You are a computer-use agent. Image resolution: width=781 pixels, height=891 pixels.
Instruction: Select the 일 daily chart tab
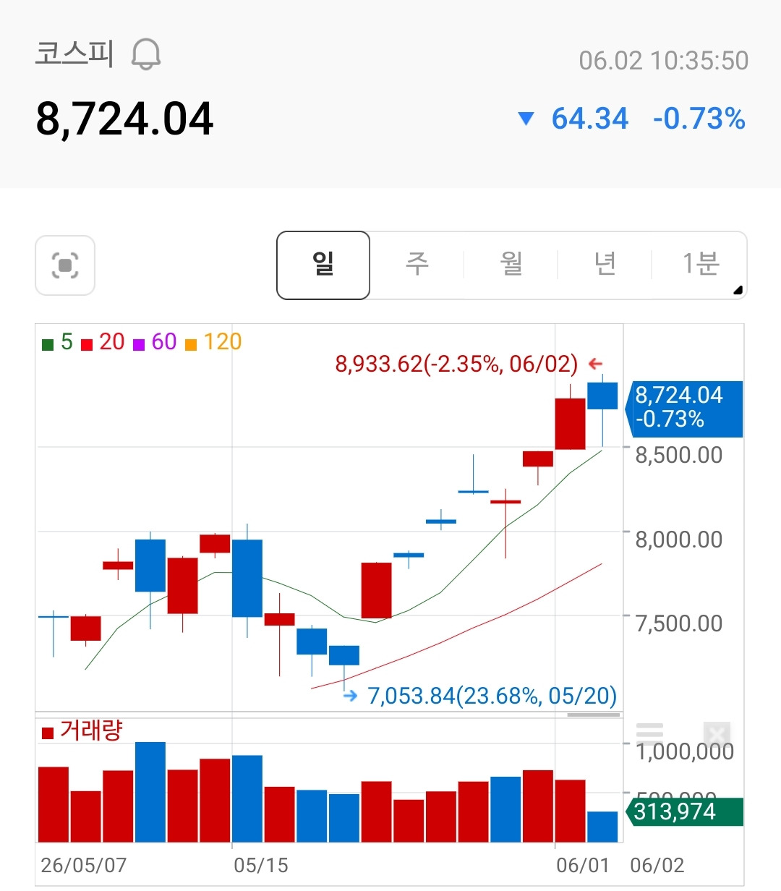323,265
